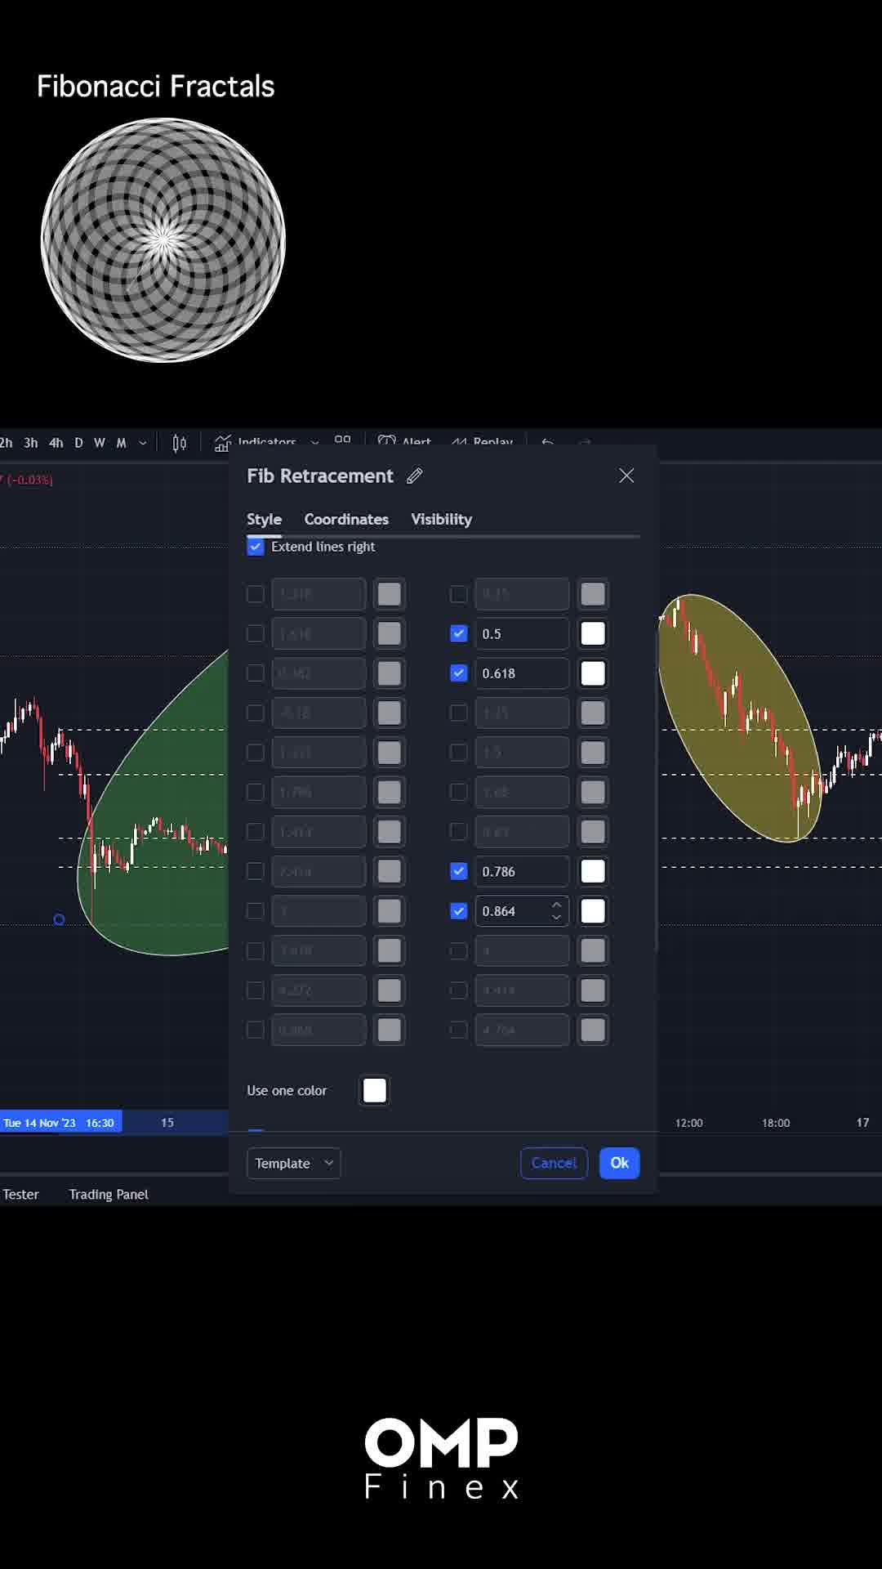Open the candlestick chart style icon

[x=180, y=443]
